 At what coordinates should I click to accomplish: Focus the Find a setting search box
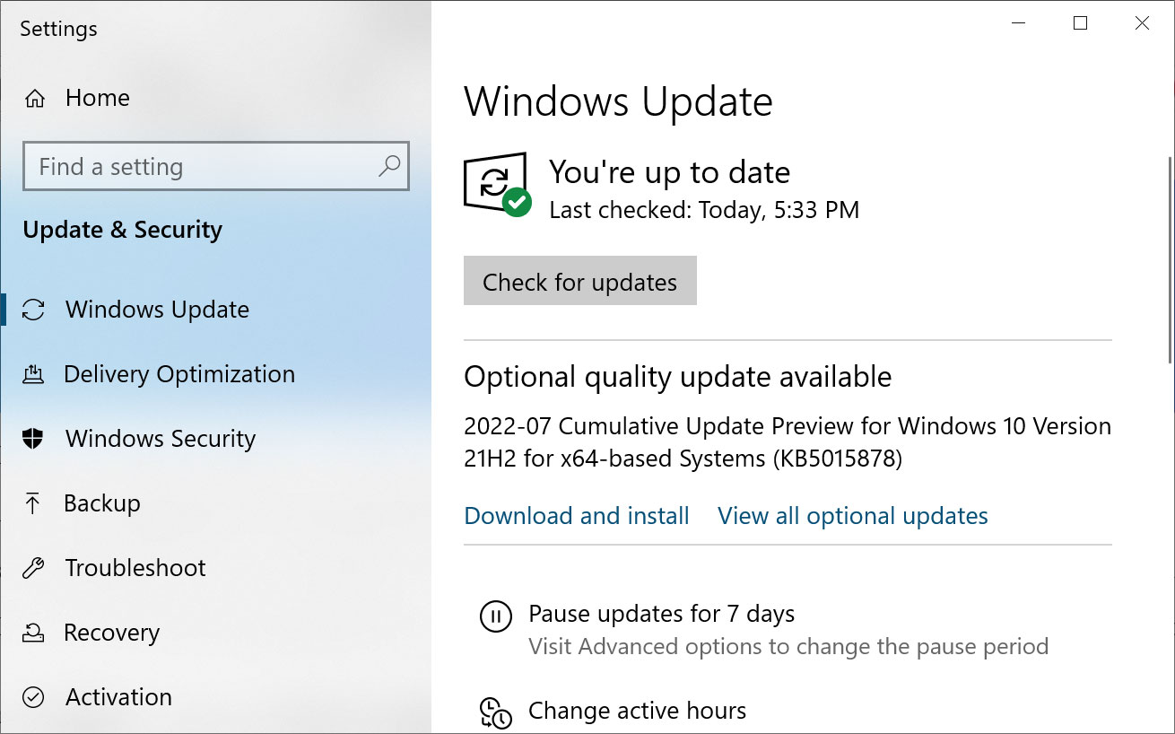pos(216,166)
